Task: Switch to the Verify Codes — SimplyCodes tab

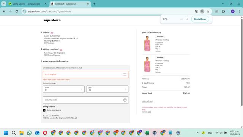Action: pos(26,4)
